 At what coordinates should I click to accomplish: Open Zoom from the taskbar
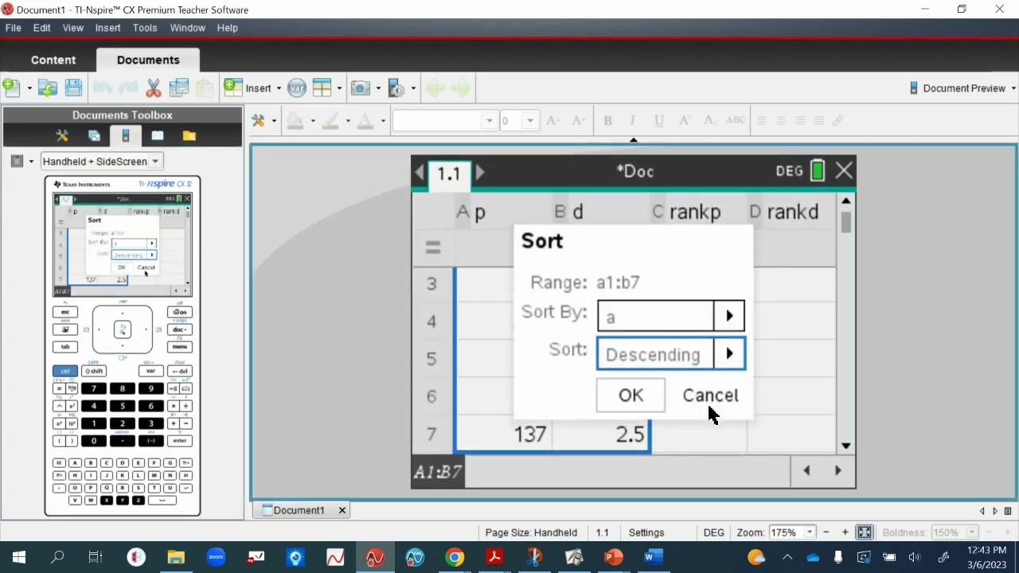click(216, 557)
